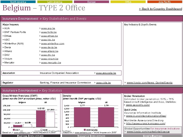Image resolution: width=183 pixels, height=137 pixels.
Task: Click the 'Key Industry & Lloyd's Events' heading
Action: [x=140, y=25]
